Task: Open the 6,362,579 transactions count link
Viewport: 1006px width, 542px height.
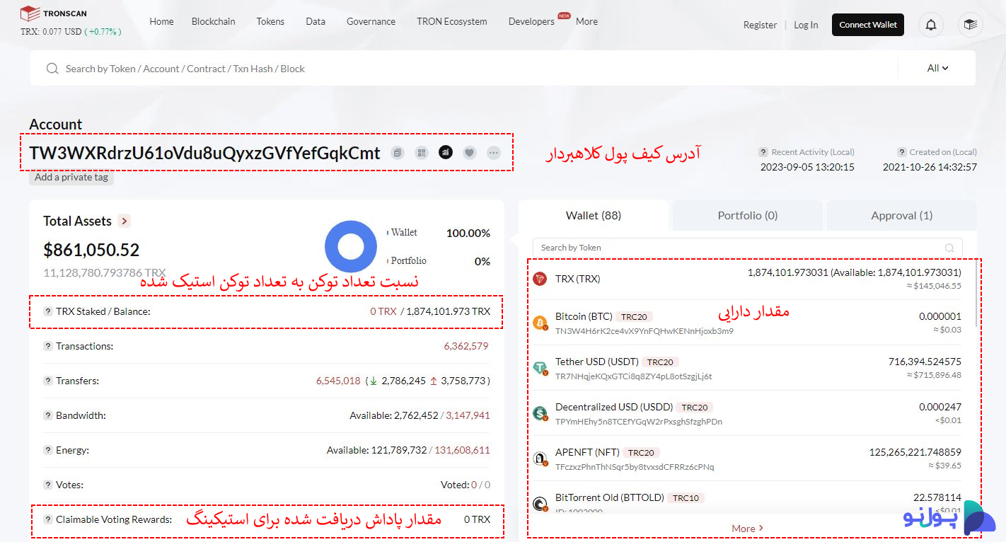Action: click(x=466, y=346)
